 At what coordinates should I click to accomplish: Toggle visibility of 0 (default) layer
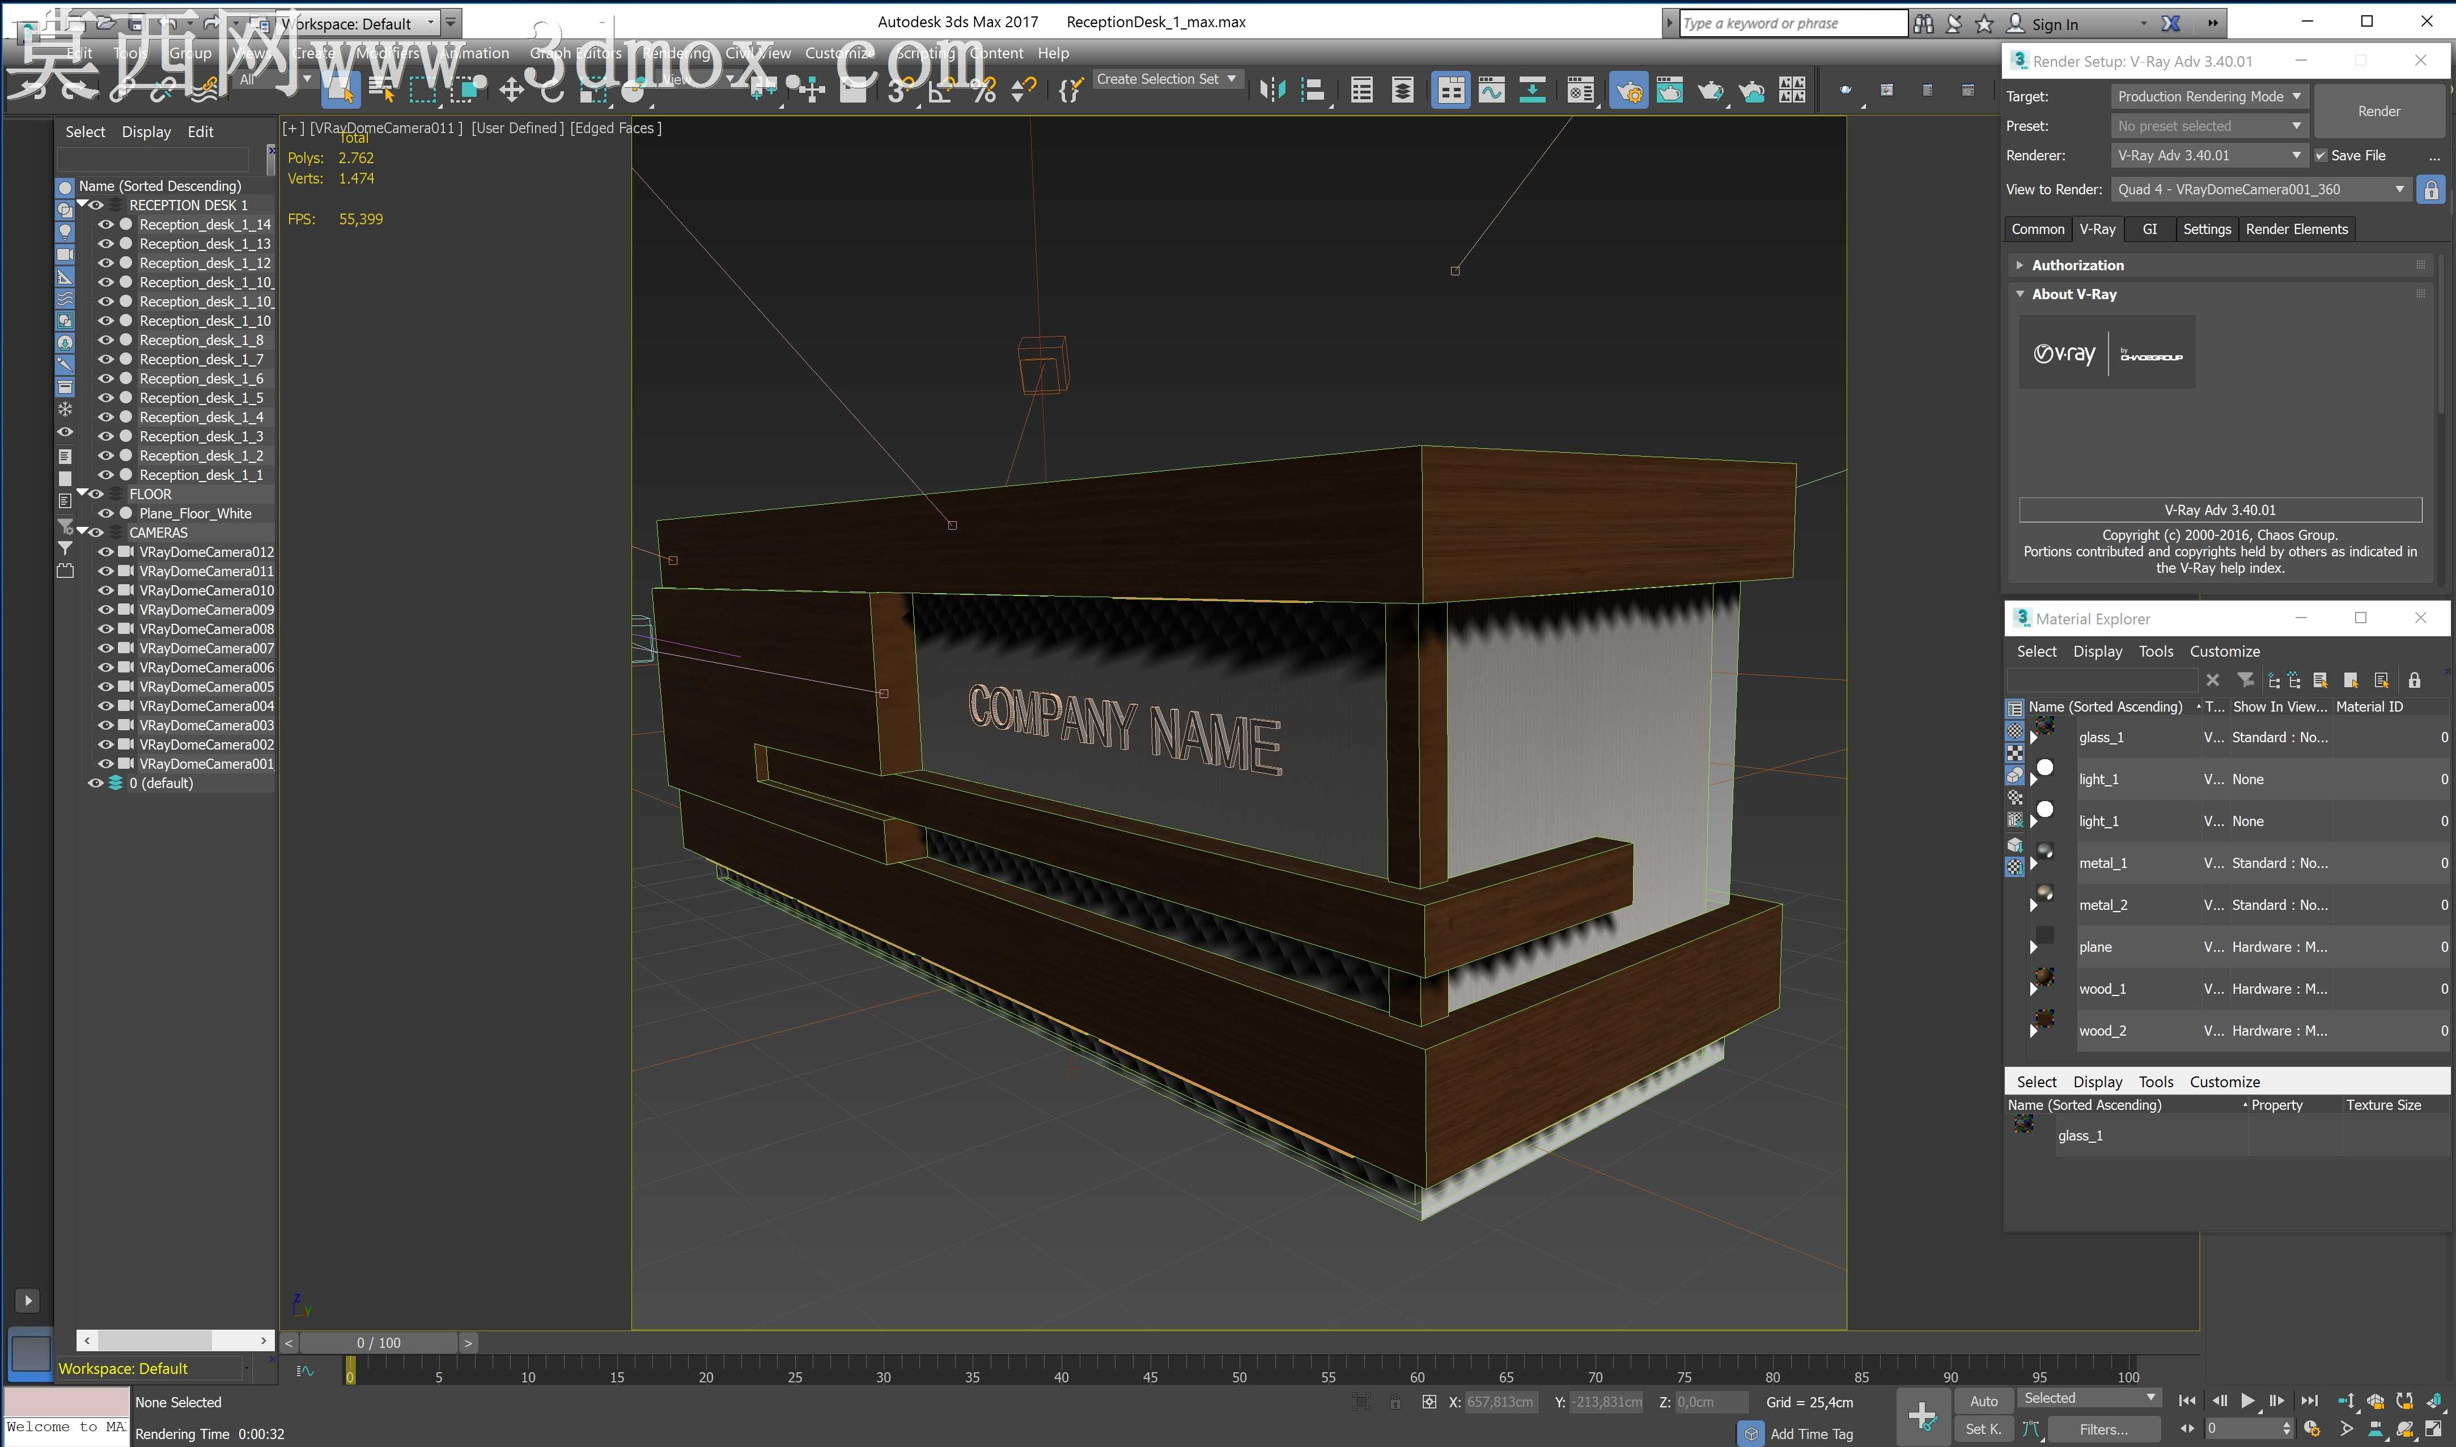(x=96, y=783)
